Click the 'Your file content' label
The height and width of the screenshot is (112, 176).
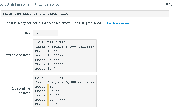click(x=18, y=55)
